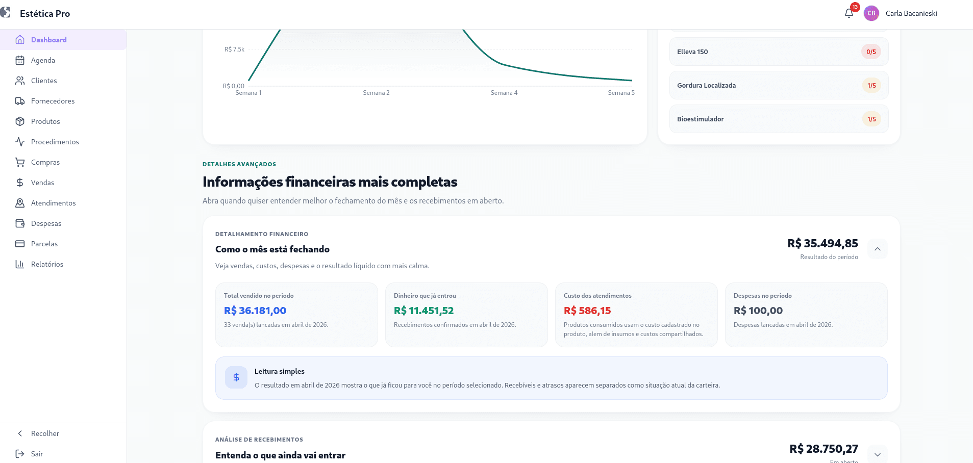Click the R$ 28.750,27 open amount
This screenshot has width=973, height=463.
pyautogui.click(x=824, y=449)
